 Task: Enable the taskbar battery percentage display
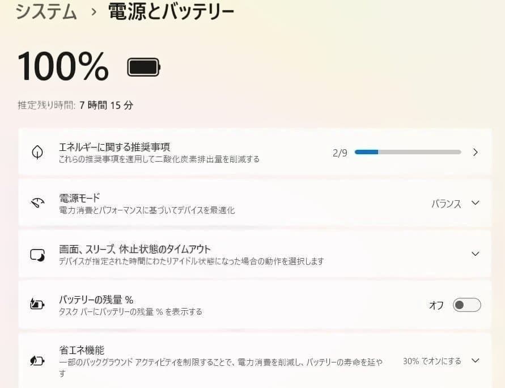click(466, 305)
